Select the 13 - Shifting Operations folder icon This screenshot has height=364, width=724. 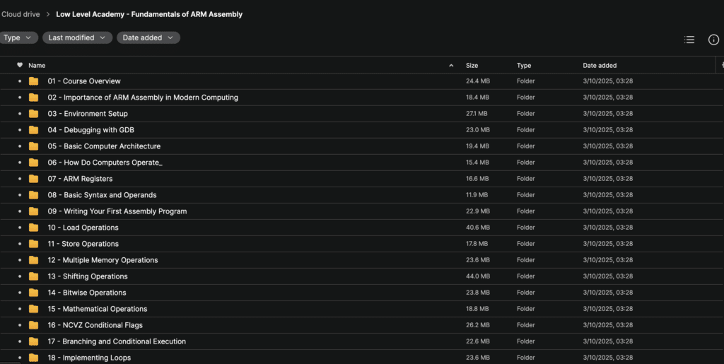(33, 276)
